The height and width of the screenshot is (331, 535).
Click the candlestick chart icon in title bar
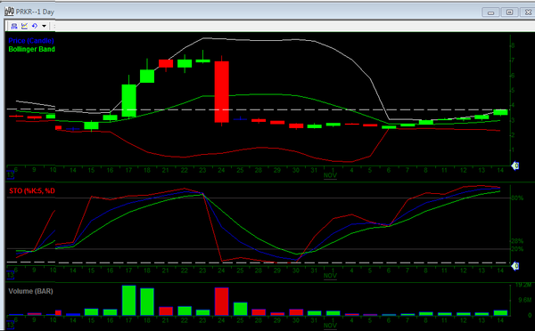click(9, 12)
